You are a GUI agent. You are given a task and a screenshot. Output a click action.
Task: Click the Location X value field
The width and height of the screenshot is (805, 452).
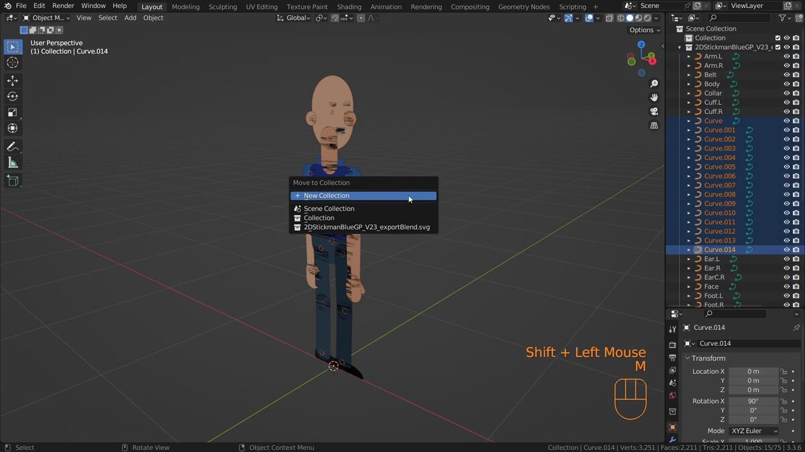pos(753,372)
